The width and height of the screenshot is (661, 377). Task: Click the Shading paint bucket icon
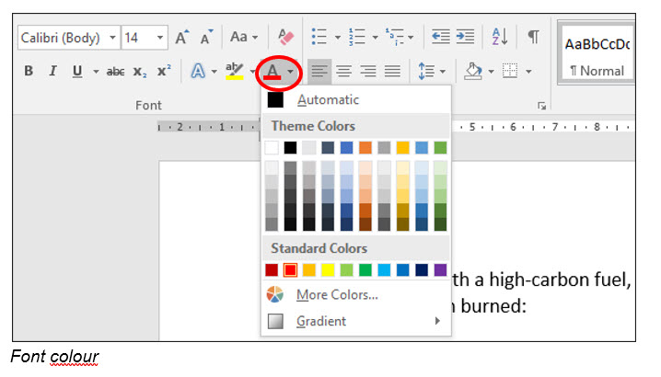[473, 71]
